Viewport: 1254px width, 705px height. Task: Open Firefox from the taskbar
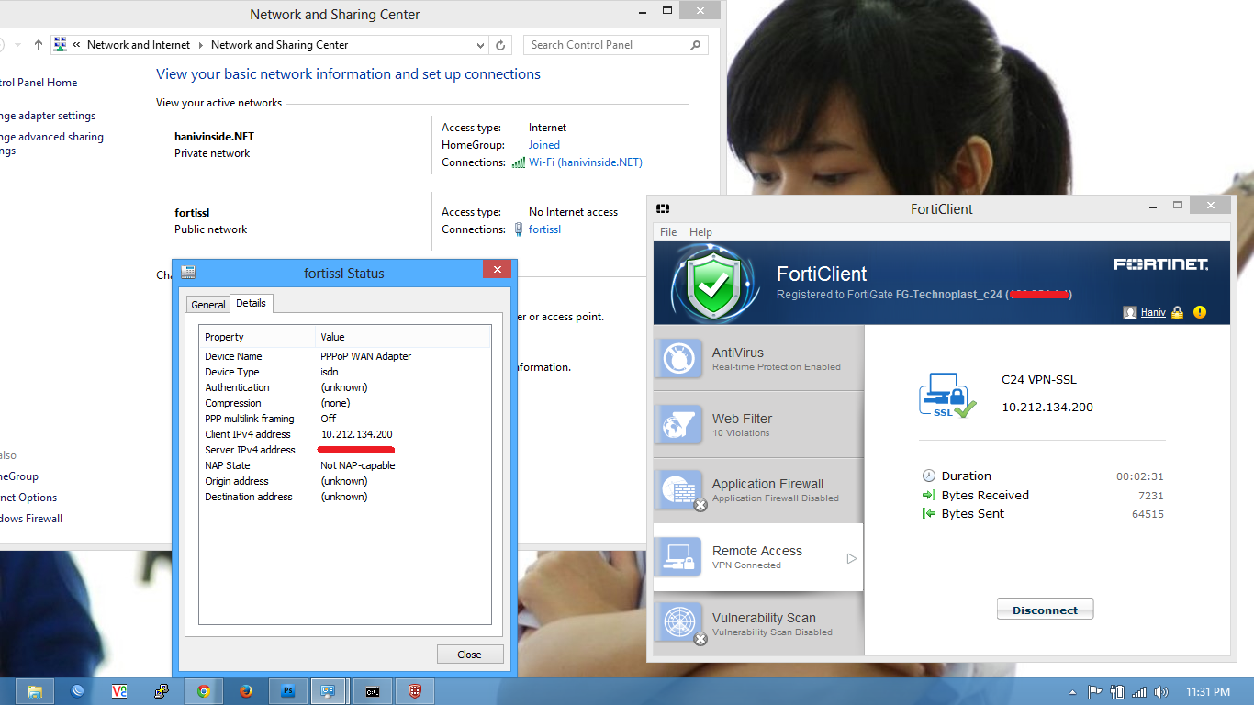tap(246, 691)
